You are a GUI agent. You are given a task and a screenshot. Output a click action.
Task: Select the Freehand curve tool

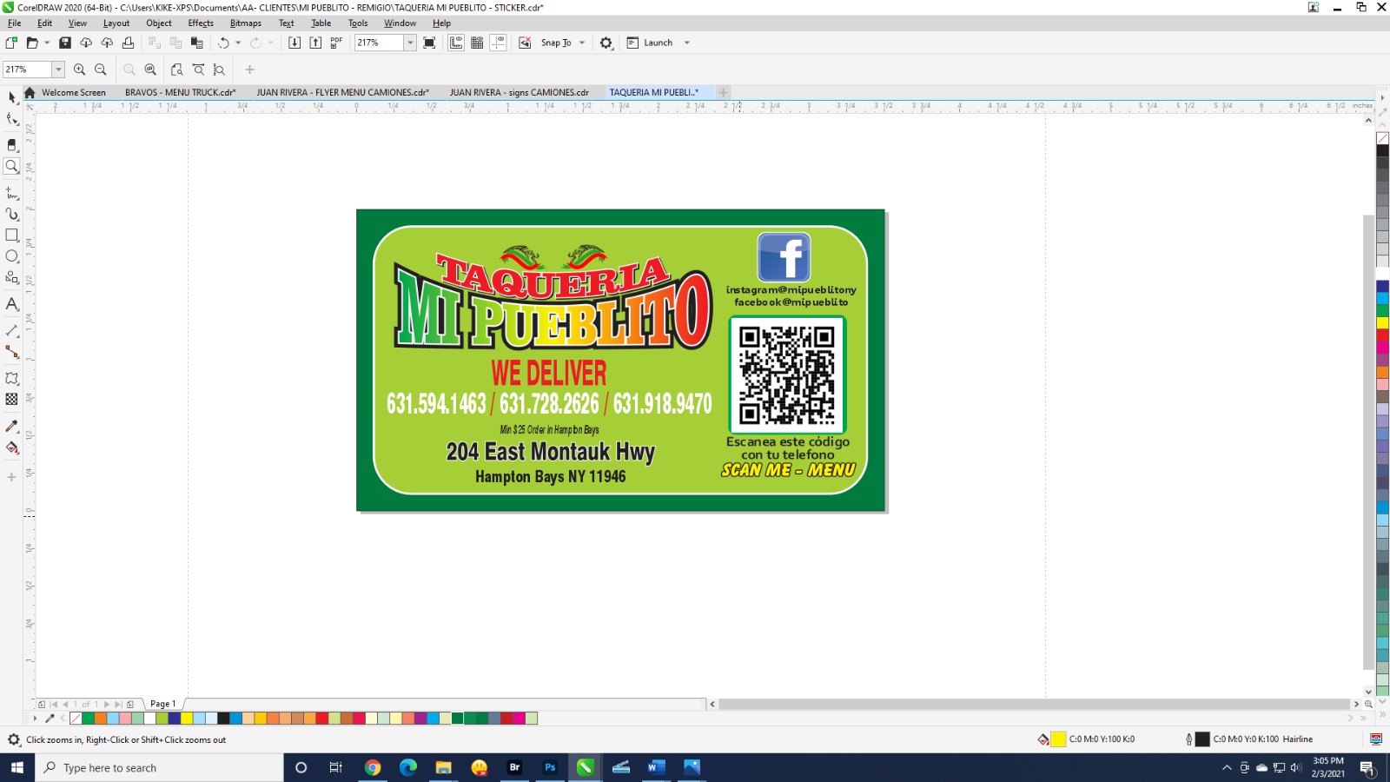click(11, 193)
